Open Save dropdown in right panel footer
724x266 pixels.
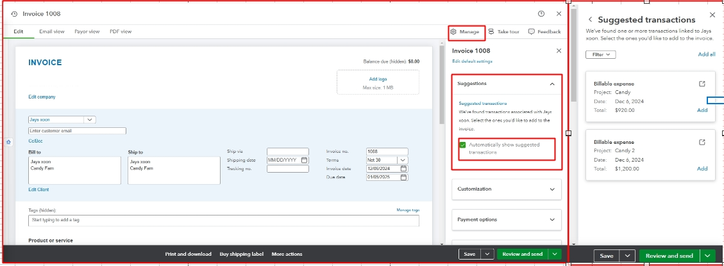pos(627,256)
